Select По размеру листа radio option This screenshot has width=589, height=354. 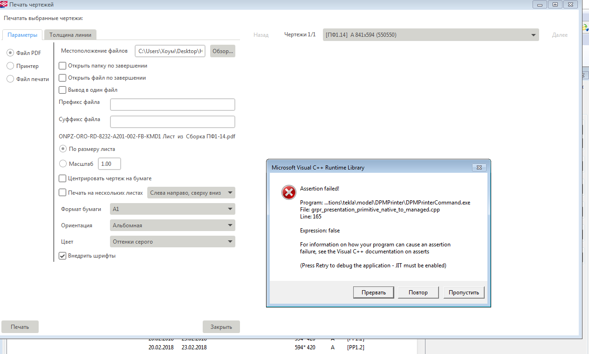63,149
